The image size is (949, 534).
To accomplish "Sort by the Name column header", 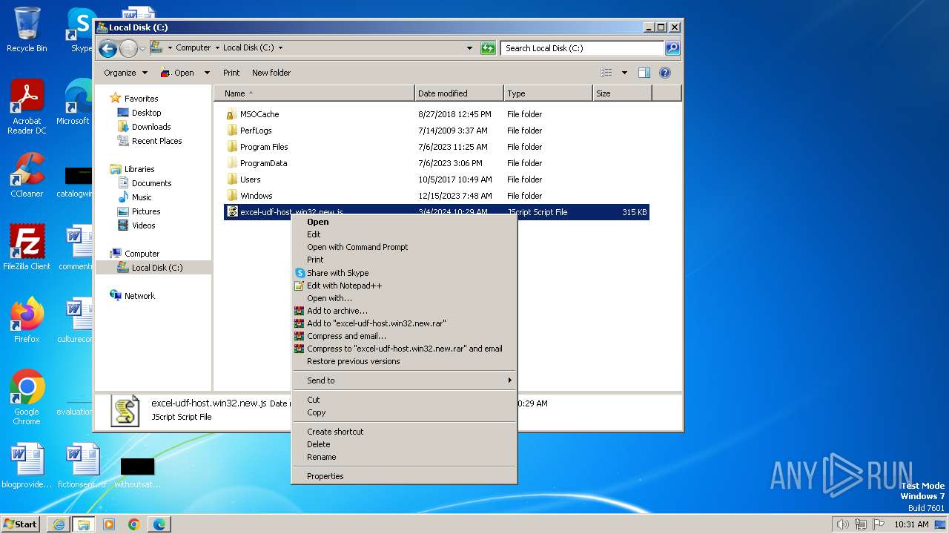I will tap(314, 93).
